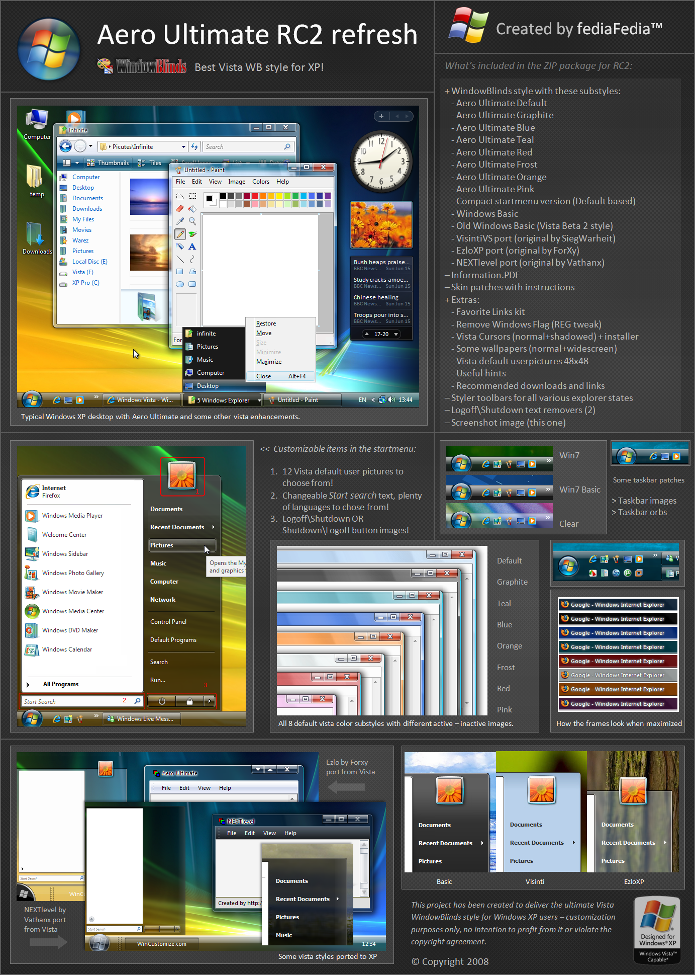This screenshot has height=975, width=695.
Task: Add a gadget with the sidebar plus button
Action: (x=381, y=116)
